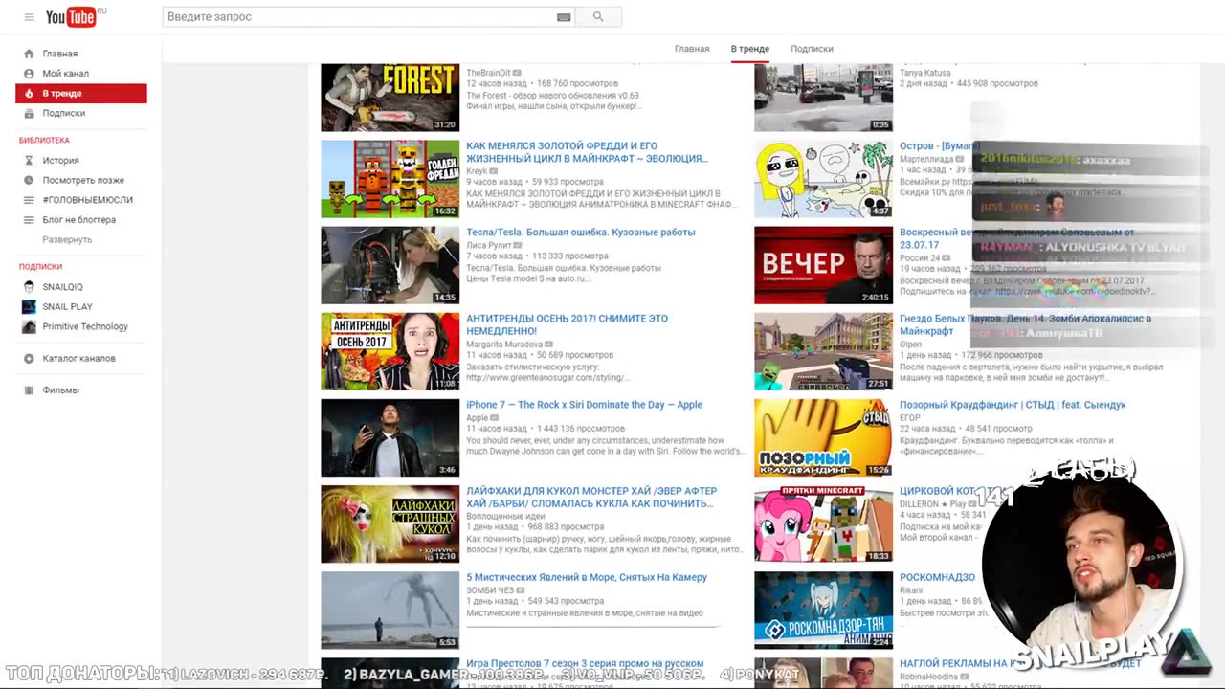Select the В тренде top tab
1225x689 pixels.
(x=749, y=49)
